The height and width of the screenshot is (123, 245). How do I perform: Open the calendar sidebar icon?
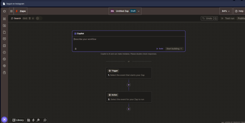(4, 46)
